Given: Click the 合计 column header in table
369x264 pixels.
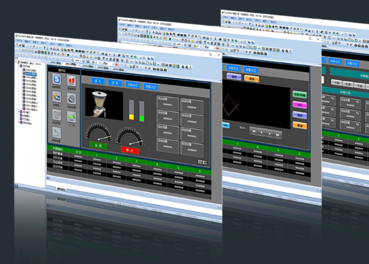Looking at the screenshot, I should 78,152.
